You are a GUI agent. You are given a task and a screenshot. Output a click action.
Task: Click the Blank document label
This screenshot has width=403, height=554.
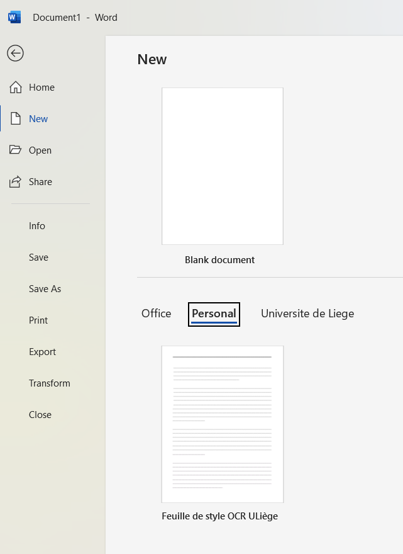point(219,259)
